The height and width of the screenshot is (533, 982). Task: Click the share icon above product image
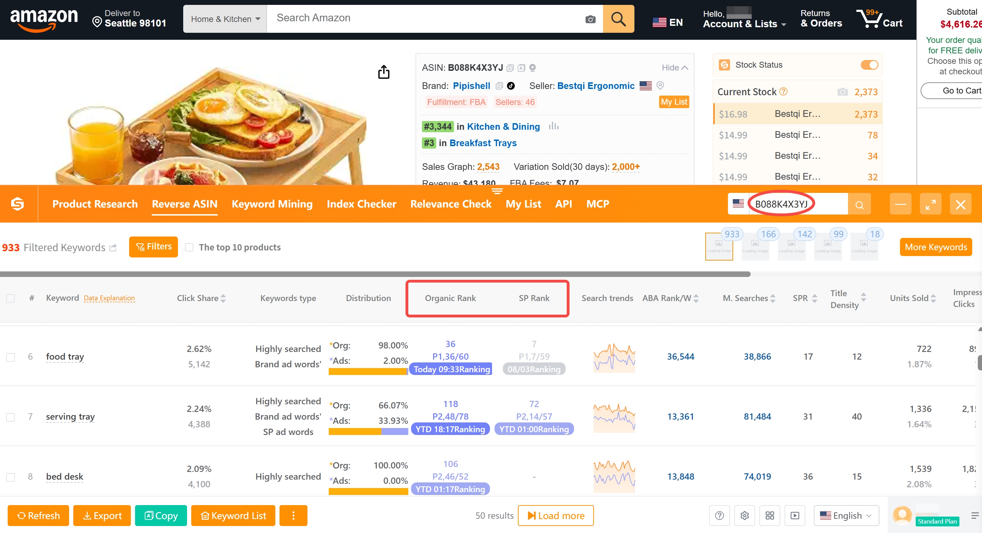pos(384,72)
